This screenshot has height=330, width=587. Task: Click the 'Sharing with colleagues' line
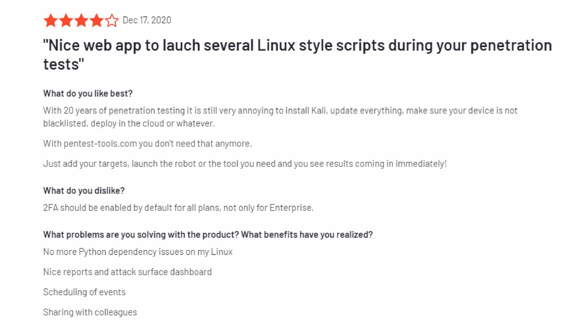(x=90, y=312)
